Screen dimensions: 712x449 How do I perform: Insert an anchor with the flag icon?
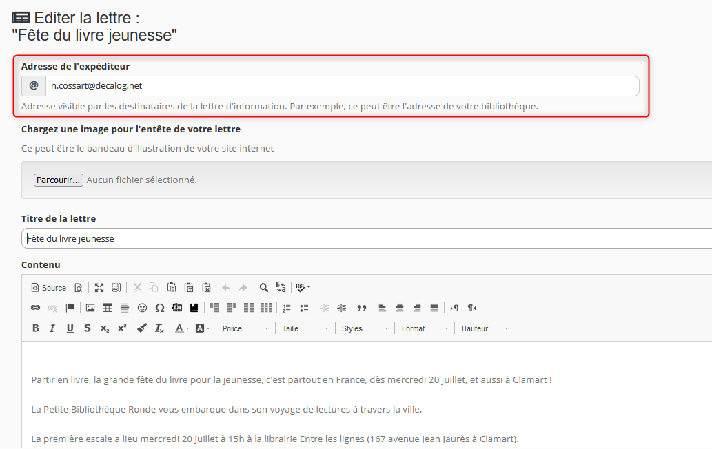pyautogui.click(x=70, y=308)
